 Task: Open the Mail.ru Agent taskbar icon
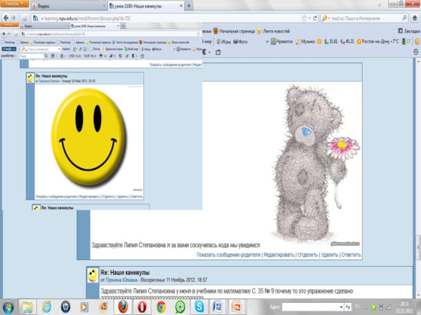180,306
